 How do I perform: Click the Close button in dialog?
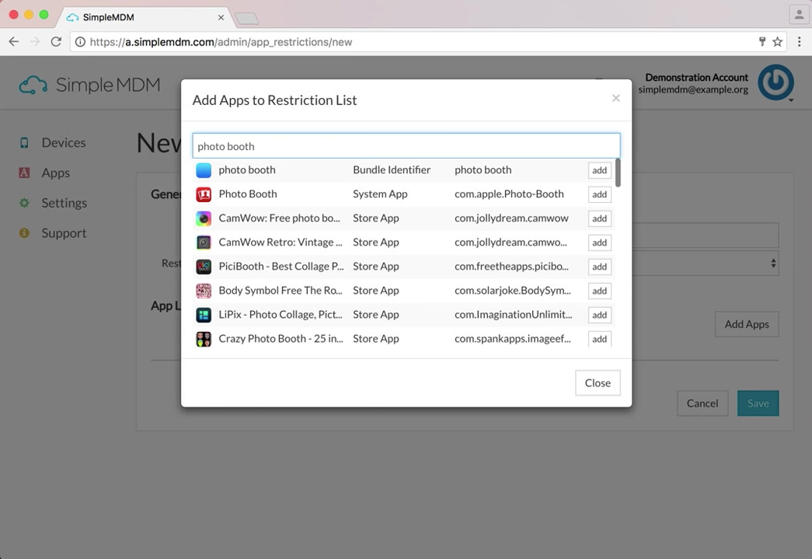(598, 383)
